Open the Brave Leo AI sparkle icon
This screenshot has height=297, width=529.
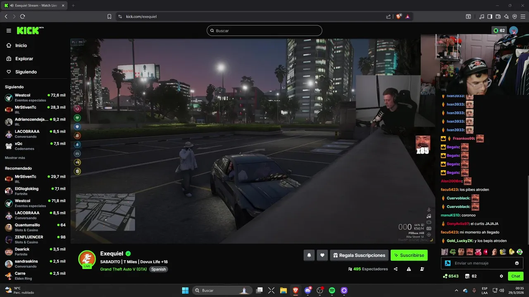[506, 16]
